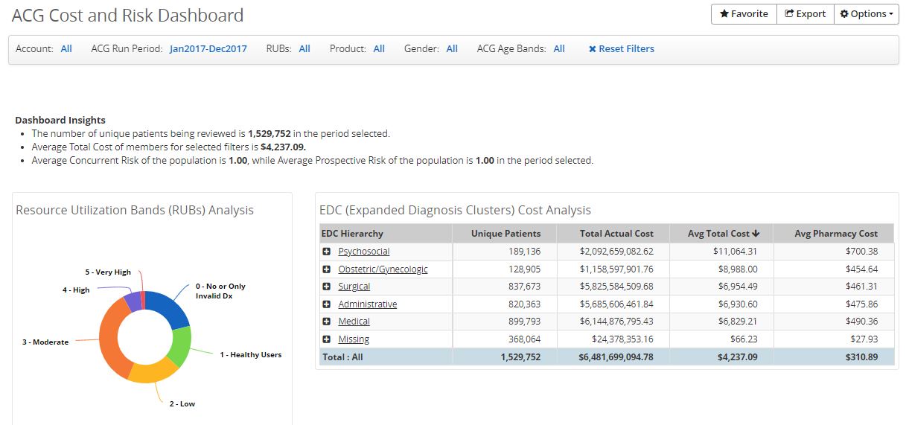
Task: Click the total cost cell $2,092,659,082.62
Action: (x=616, y=252)
